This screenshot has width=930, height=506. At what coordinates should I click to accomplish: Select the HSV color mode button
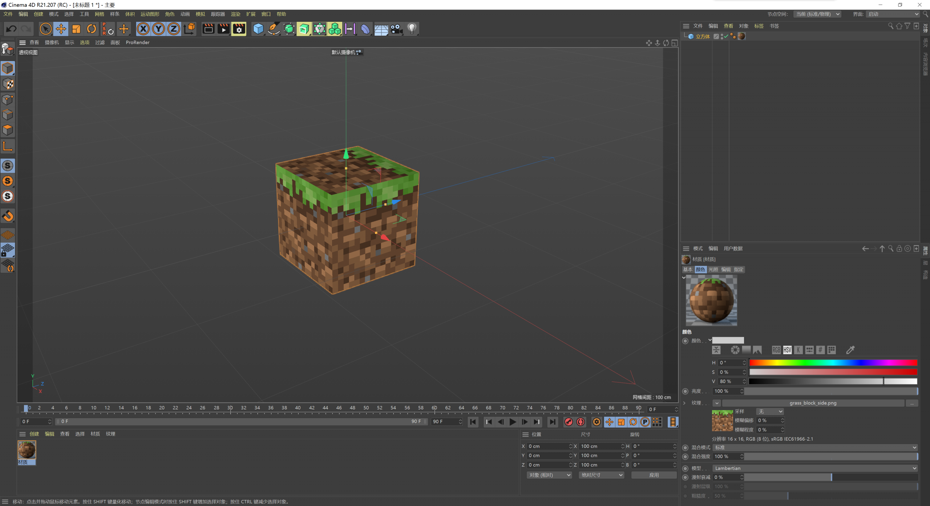click(x=787, y=350)
